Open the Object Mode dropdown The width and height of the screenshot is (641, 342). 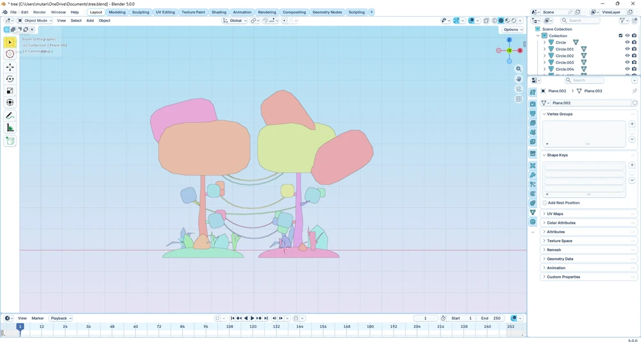pyautogui.click(x=36, y=20)
